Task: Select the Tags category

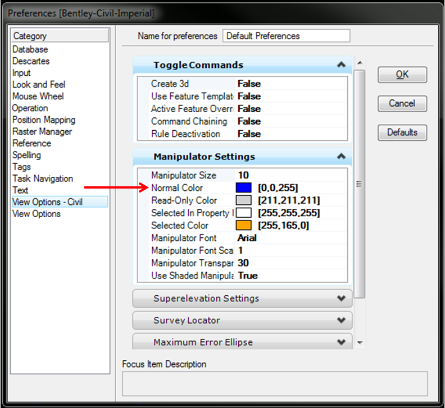Action: (21, 167)
